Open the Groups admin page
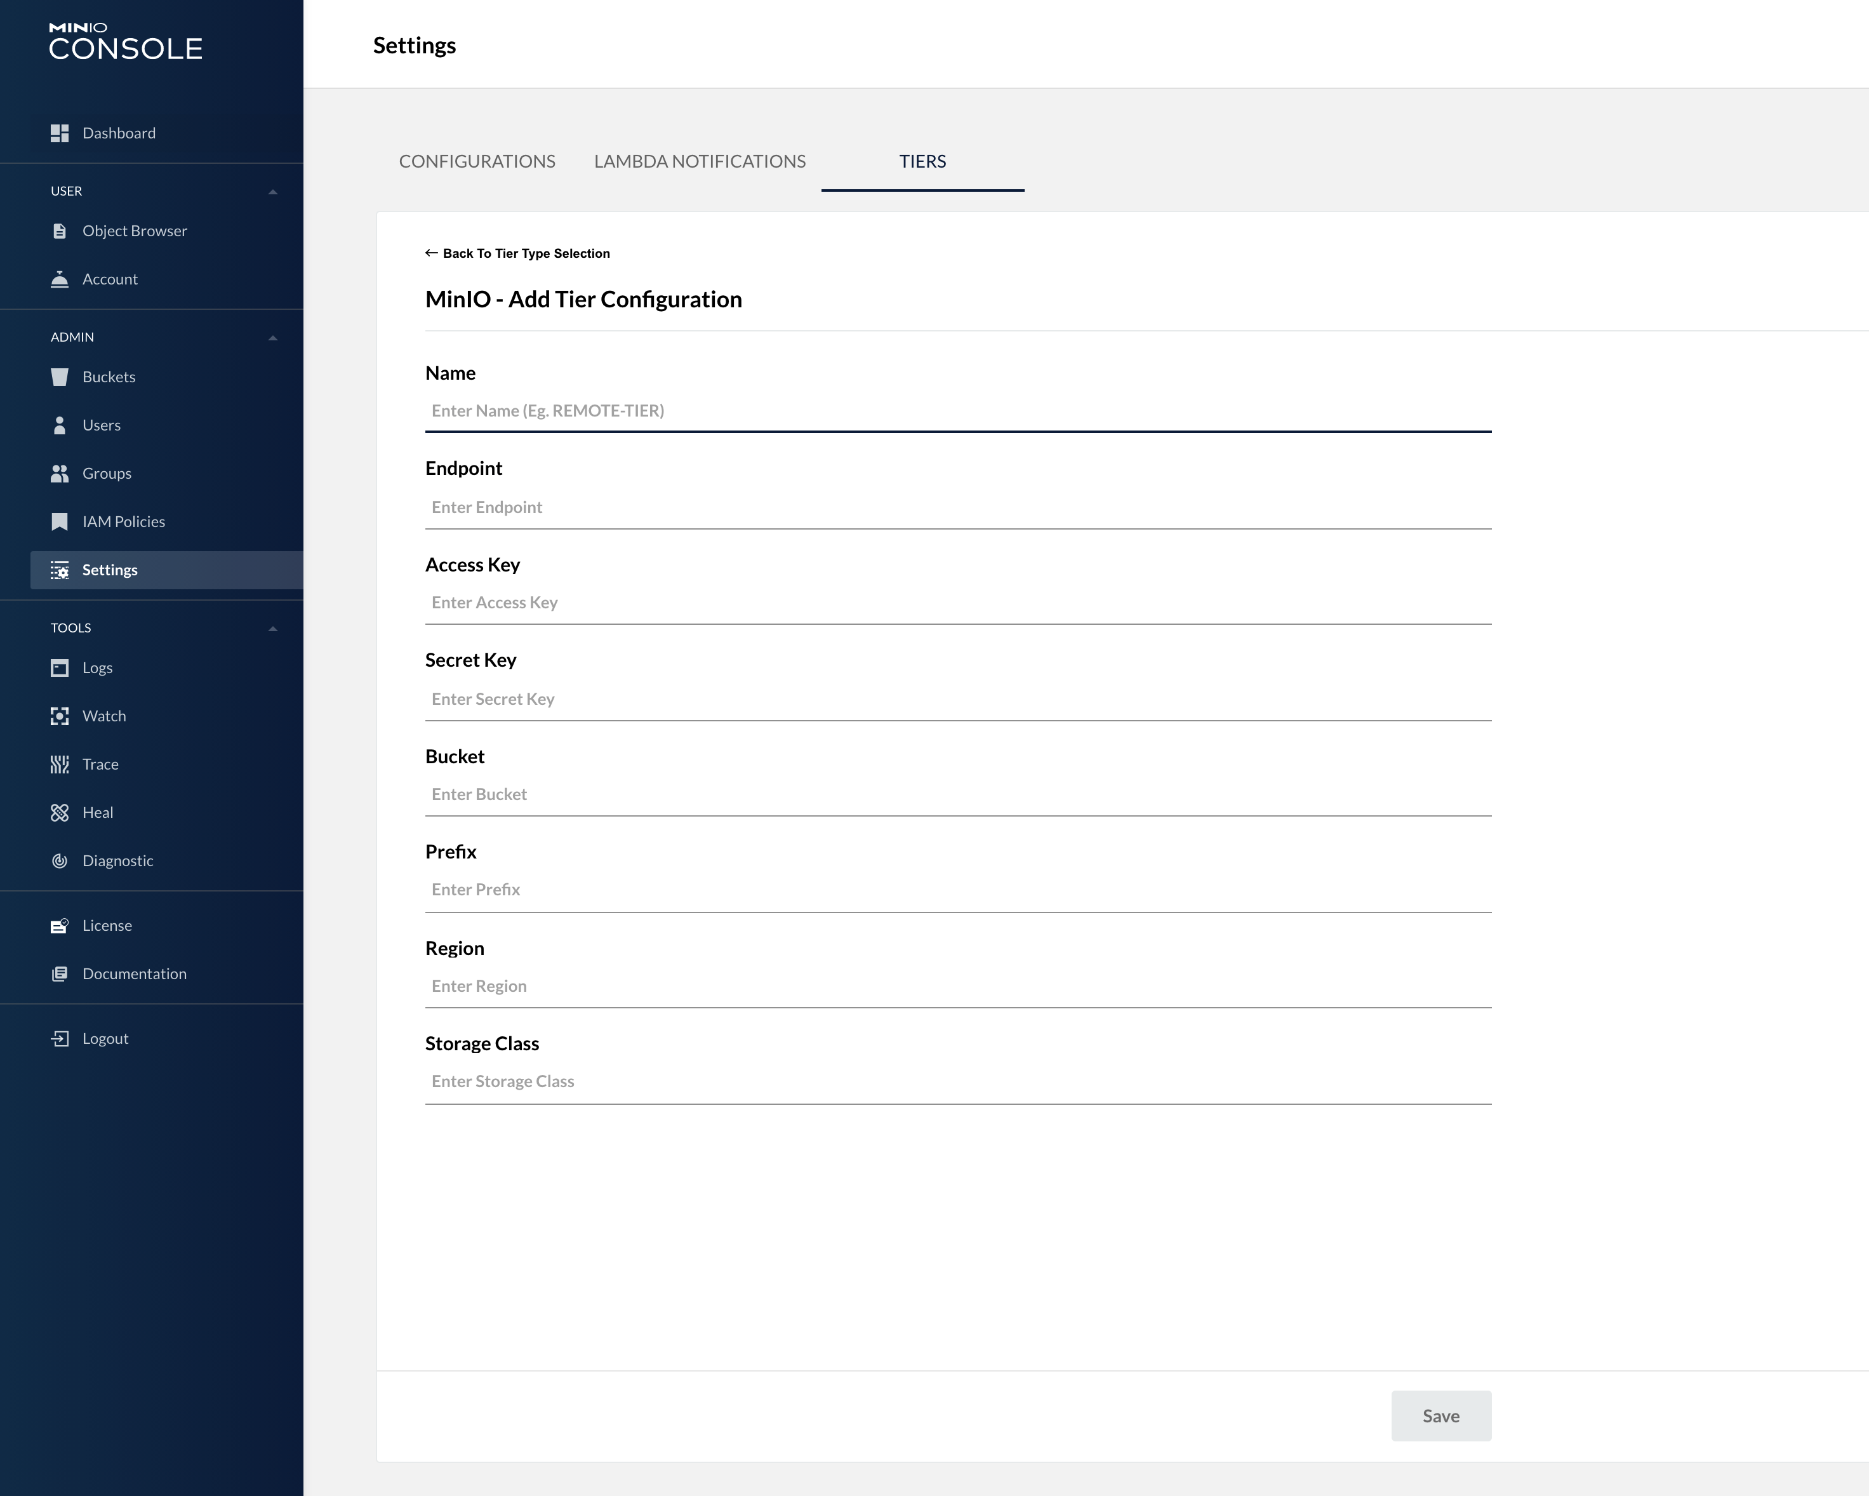Screen dimensions: 1869x1496 [x=166, y=474]
